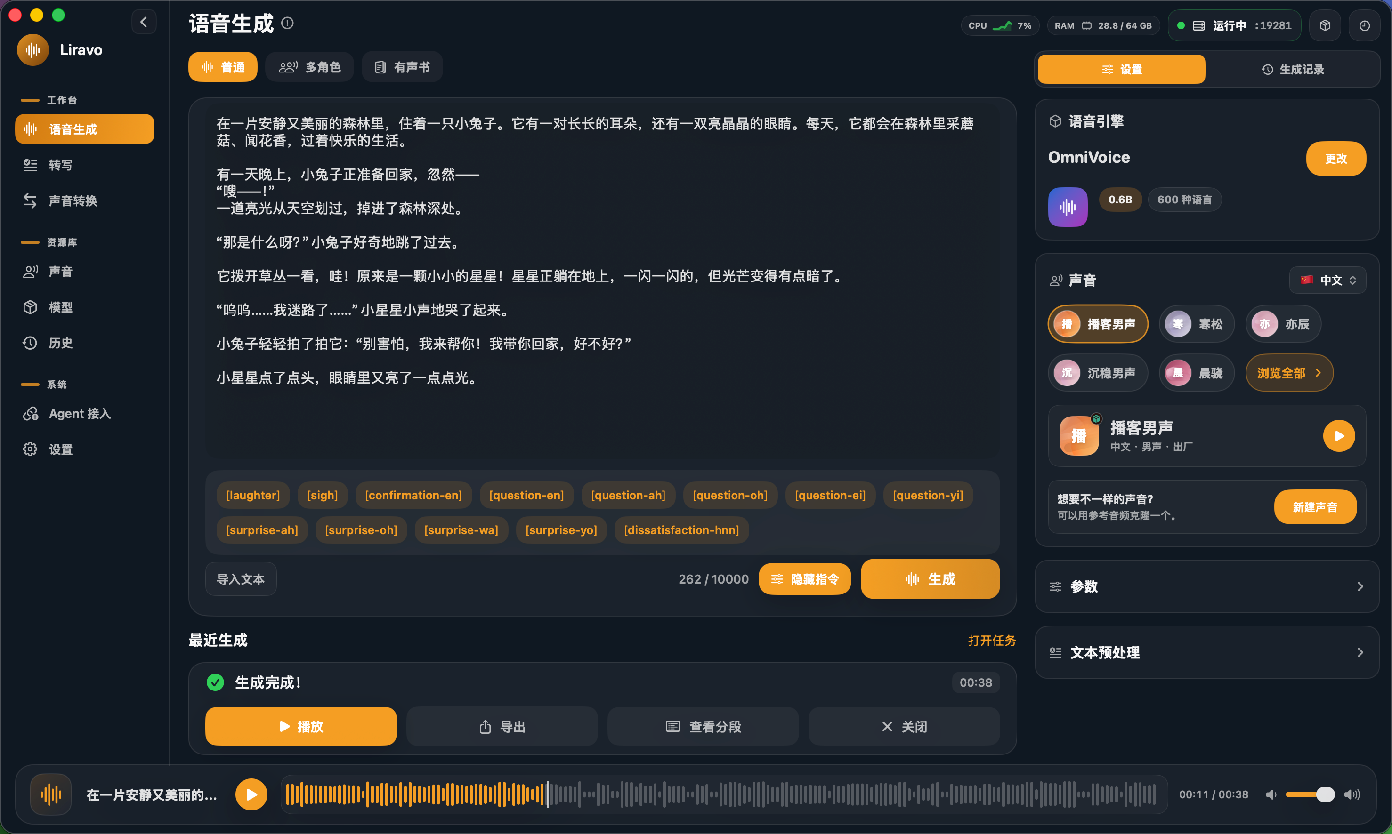Switch to the 生成记录 tab
This screenshot has height=834, width=1392.
click(x=1293, y=69)
